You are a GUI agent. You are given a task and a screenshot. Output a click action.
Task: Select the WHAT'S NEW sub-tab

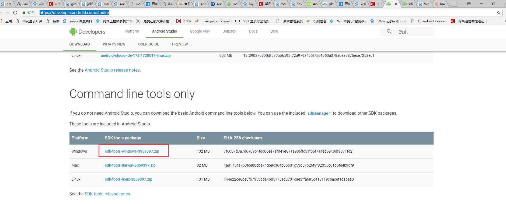114,44
